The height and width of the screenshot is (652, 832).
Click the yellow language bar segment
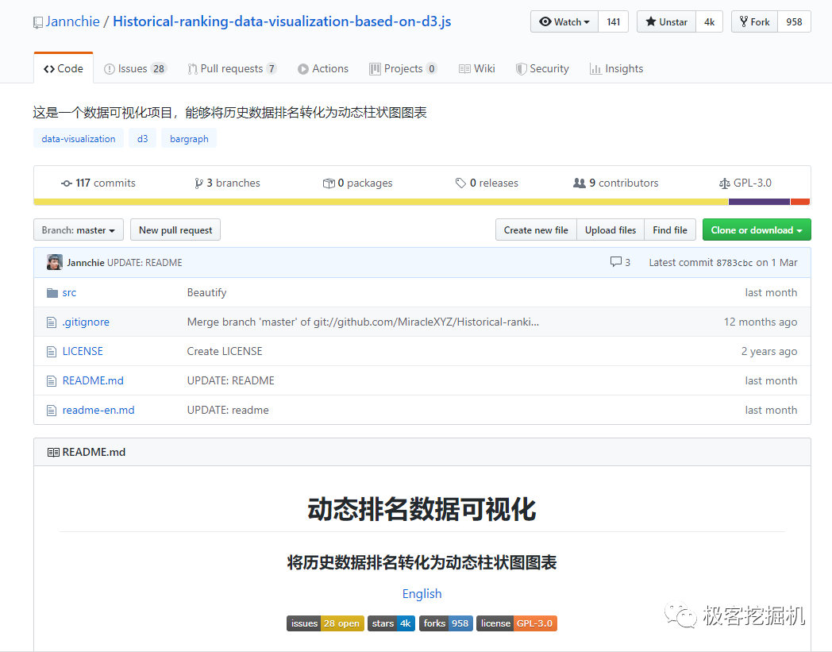coord(381,202)
